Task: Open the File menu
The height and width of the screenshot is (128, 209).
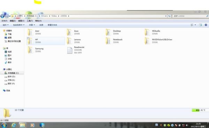Action: click(x=5, y=21)
